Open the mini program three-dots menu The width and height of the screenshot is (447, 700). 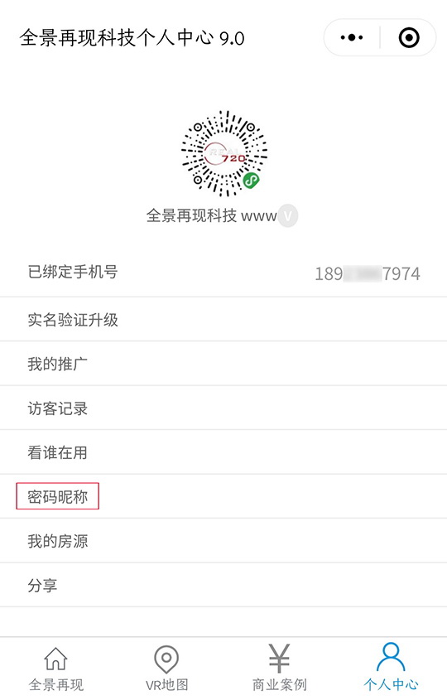coord(352,37)
